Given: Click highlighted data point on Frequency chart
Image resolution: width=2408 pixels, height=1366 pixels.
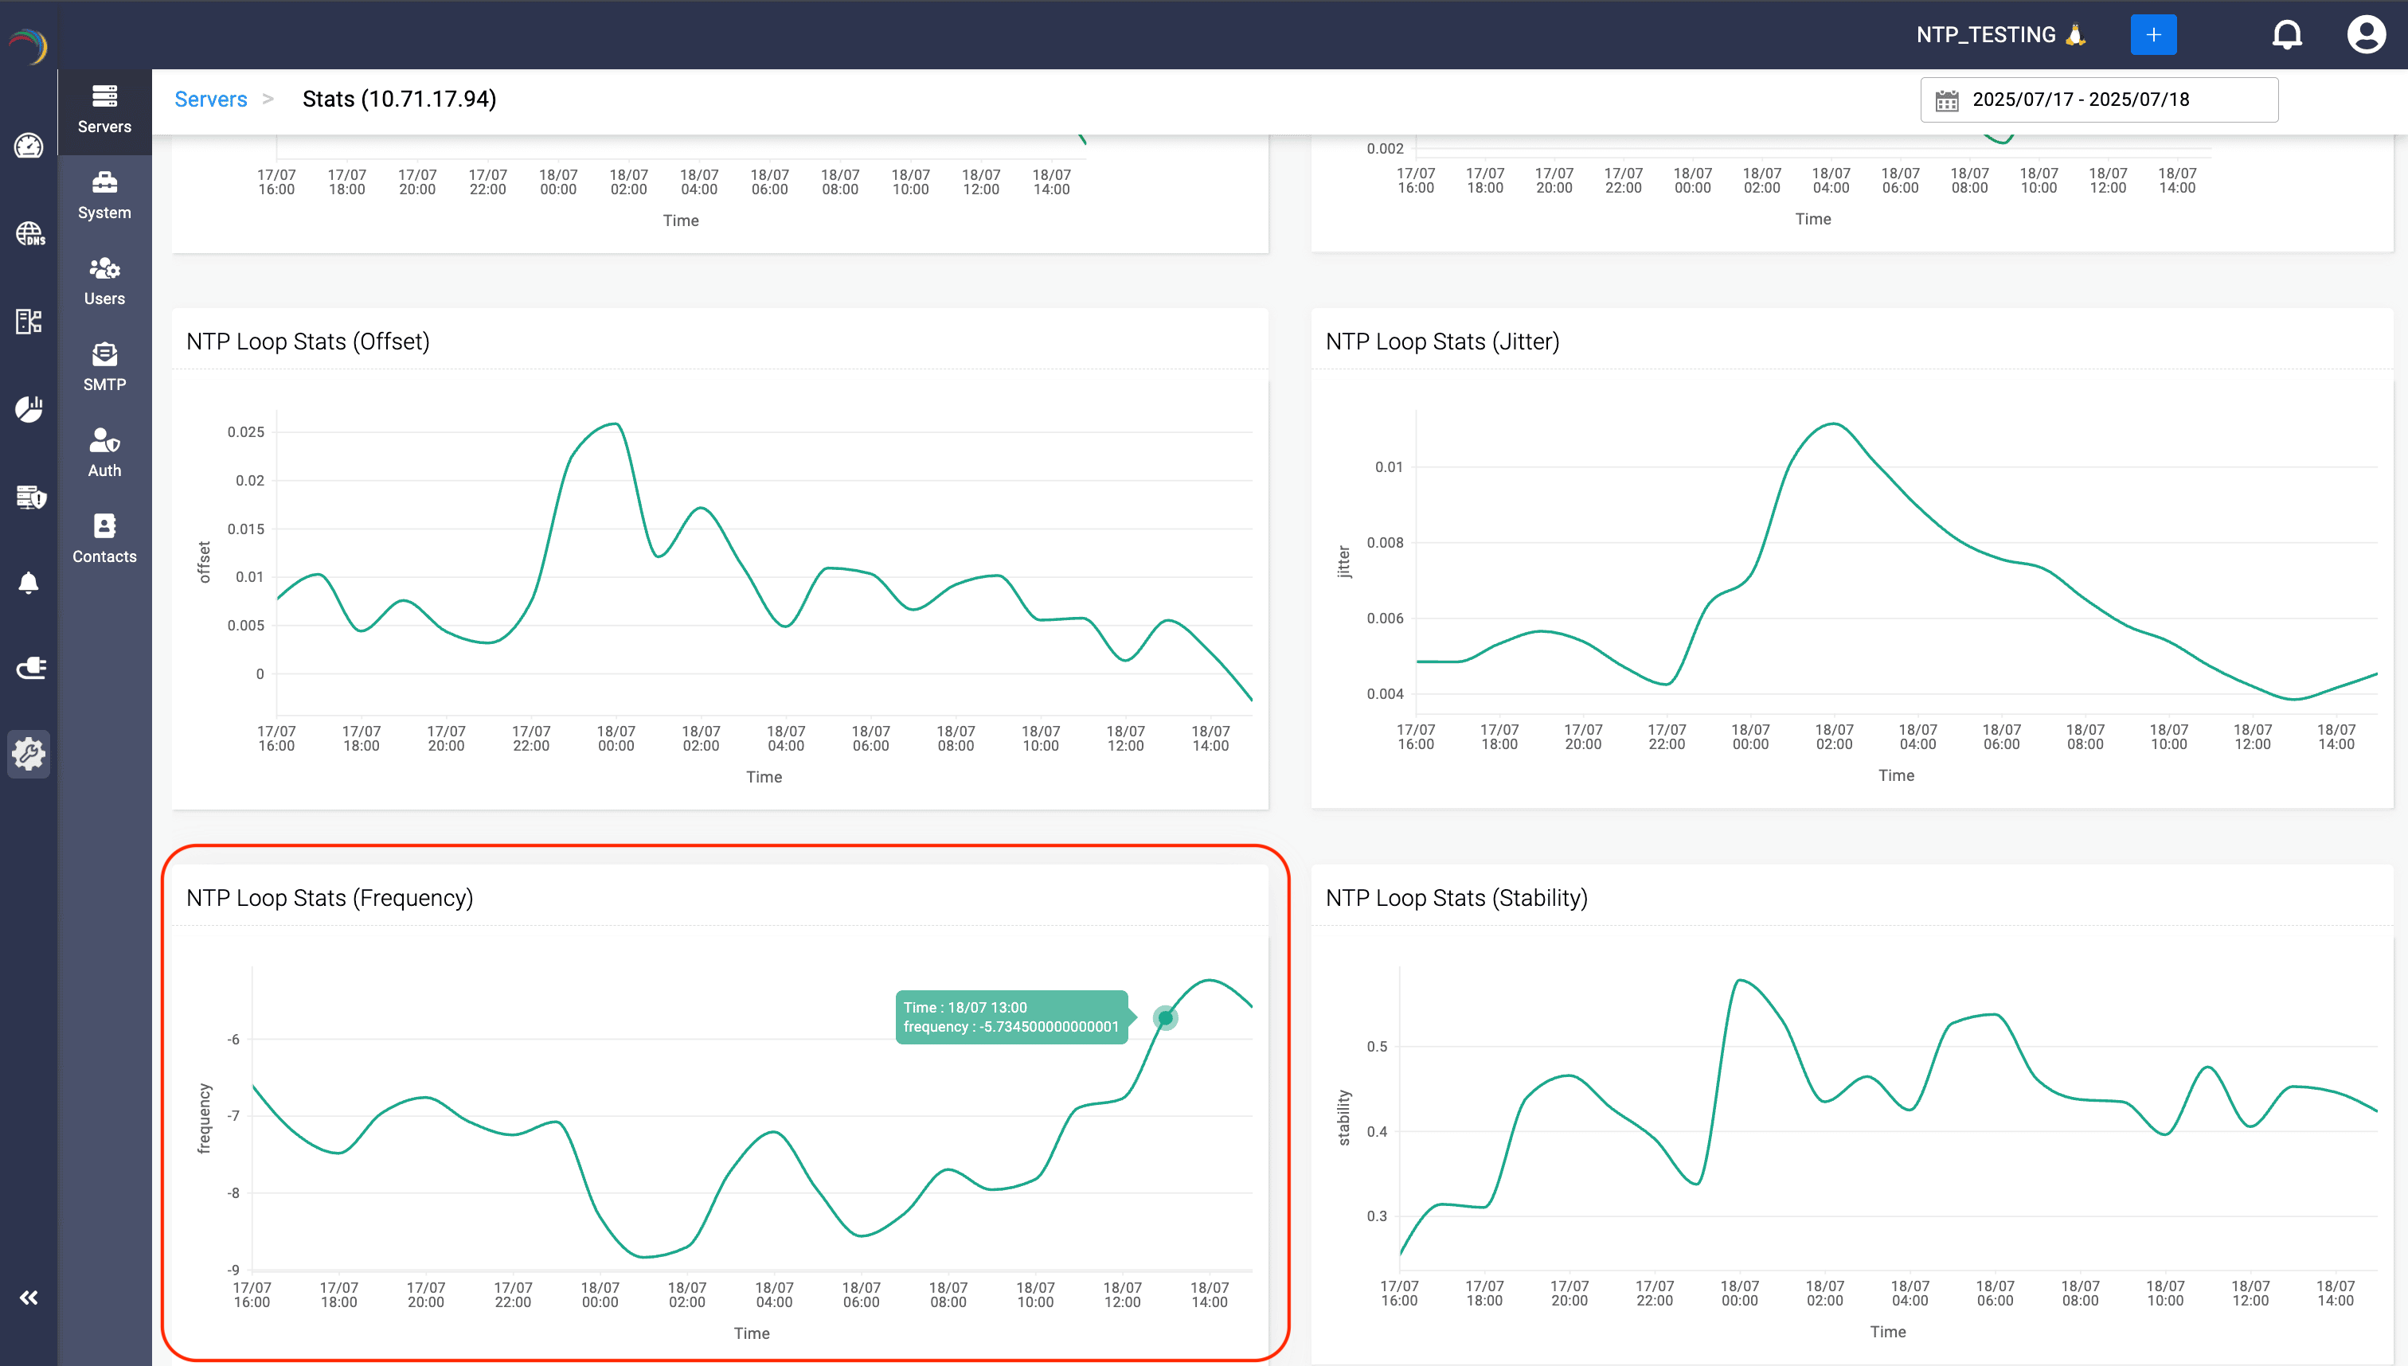Looking at the screenshot, I should 1165,1018.
